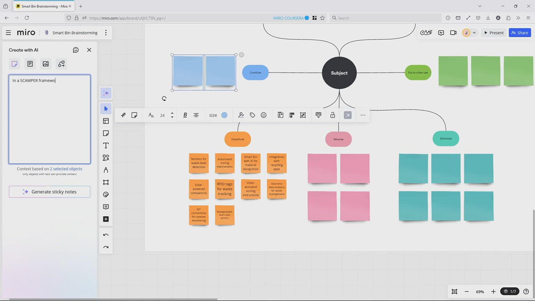
Task: Select the sticky notes AI generation mode
Action: coord(15,64)
